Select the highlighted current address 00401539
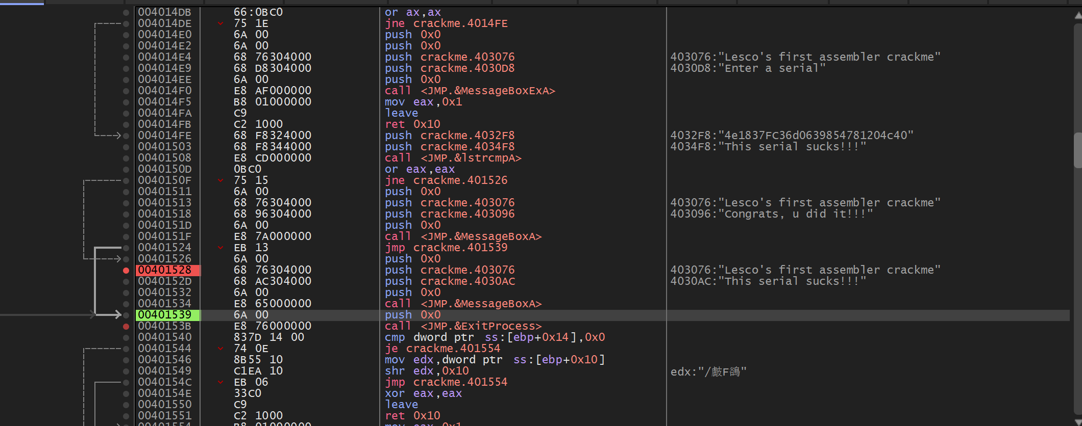 [x=165, y=315]
